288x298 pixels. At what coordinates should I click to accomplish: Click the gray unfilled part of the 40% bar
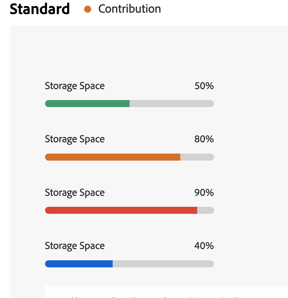pos(163,264)
